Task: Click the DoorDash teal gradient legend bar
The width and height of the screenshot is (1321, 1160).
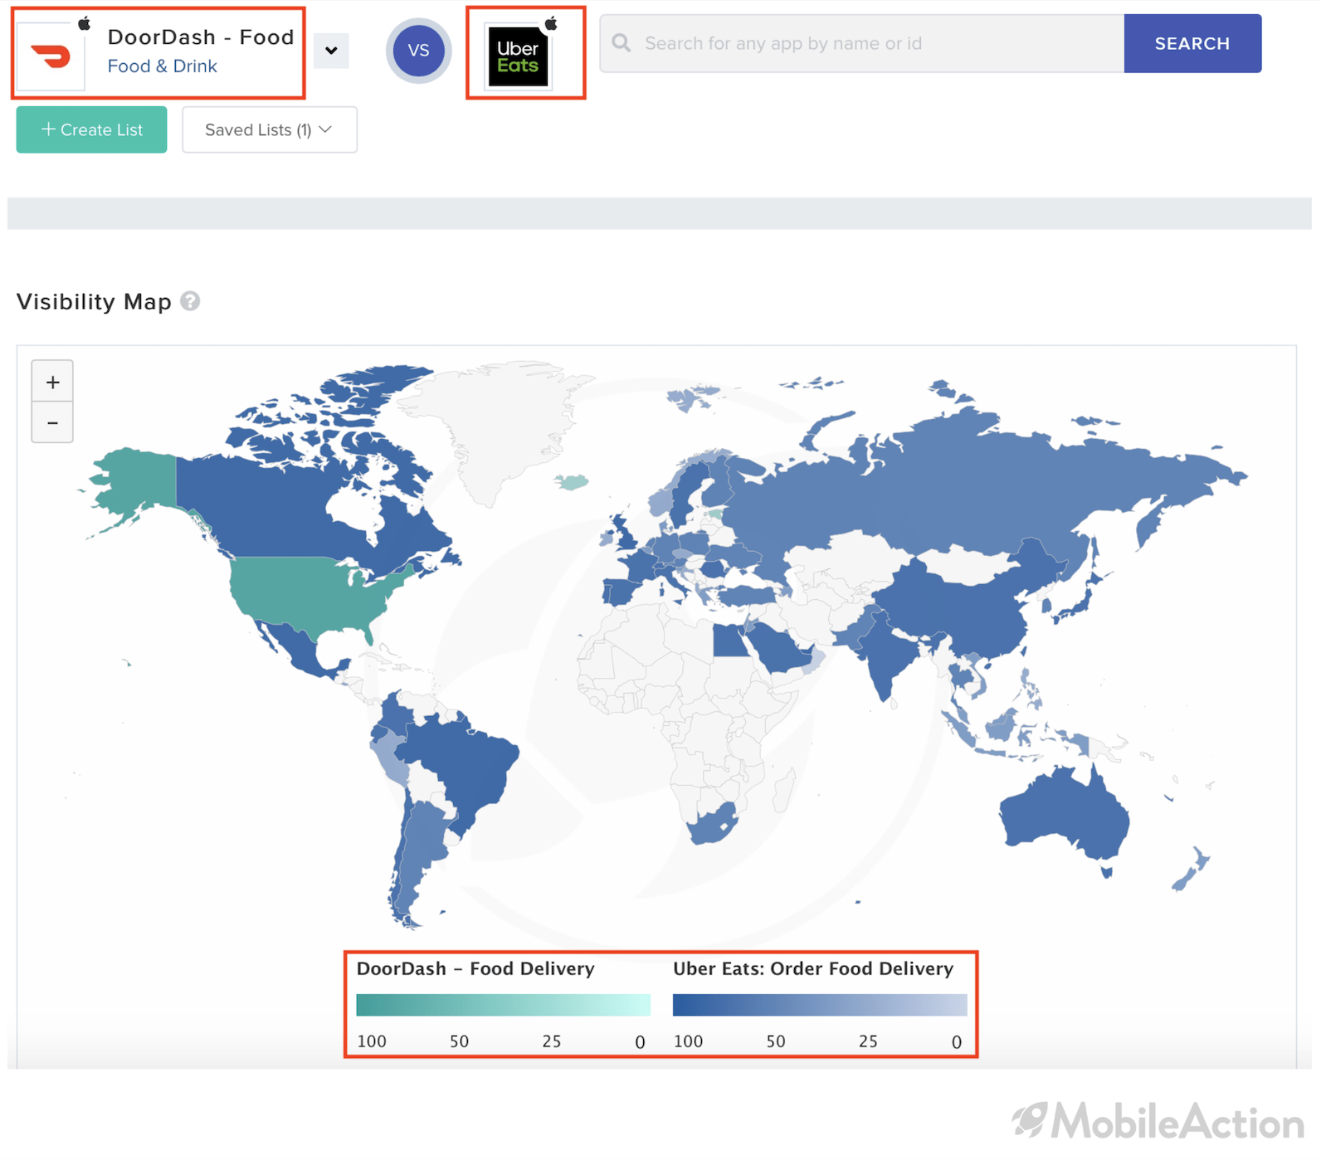Action: coord(503,1005)
